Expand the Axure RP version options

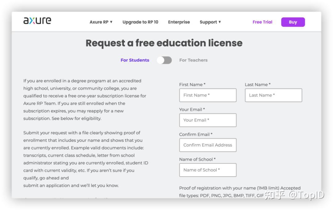click(x=102, y=22)
